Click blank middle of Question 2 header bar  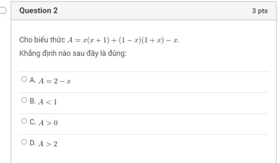[x=154, y=11]
